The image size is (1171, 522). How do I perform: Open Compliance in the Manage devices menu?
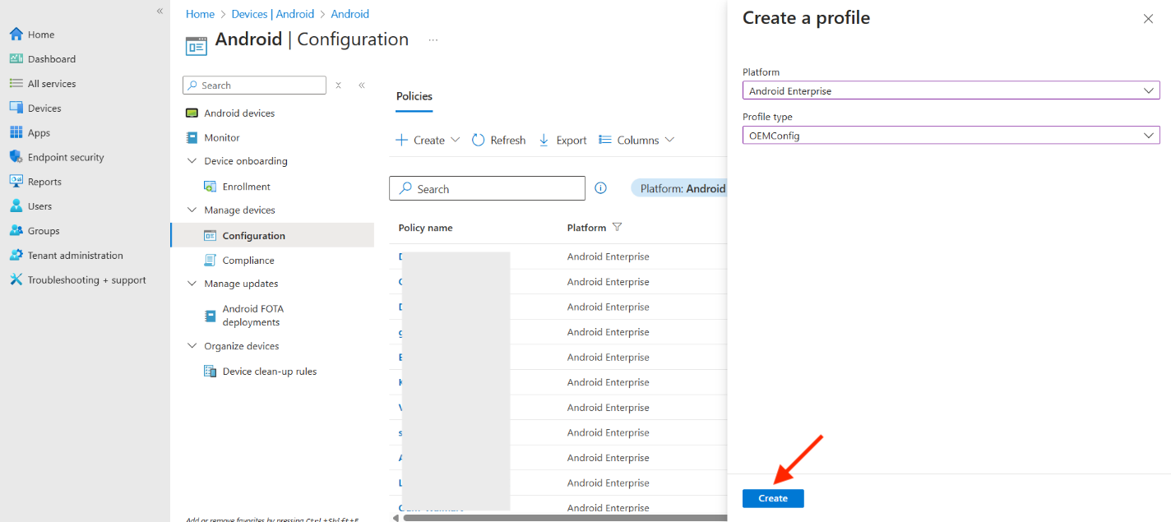[248, 261]
